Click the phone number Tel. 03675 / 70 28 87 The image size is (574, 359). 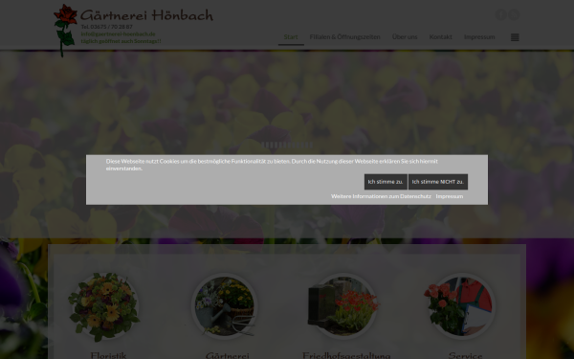point(106,27)
